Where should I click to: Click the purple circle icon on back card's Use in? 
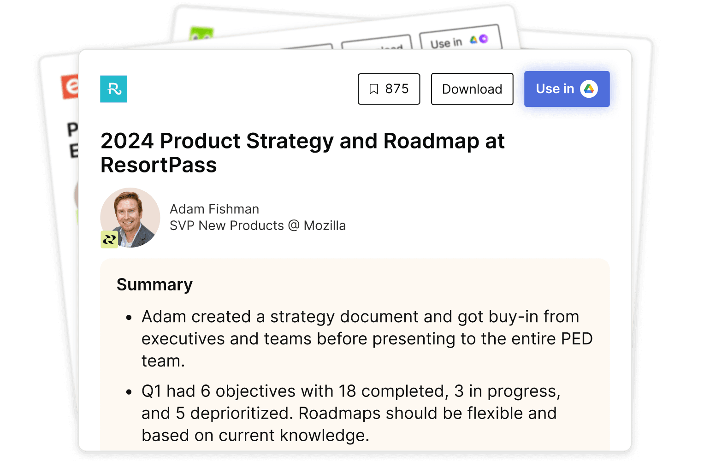pos(482,39)
